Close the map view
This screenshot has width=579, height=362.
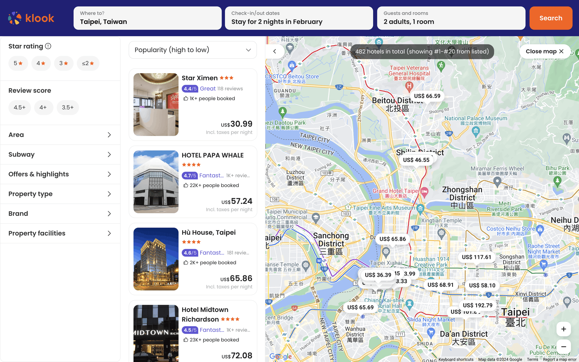pos(545,51)
